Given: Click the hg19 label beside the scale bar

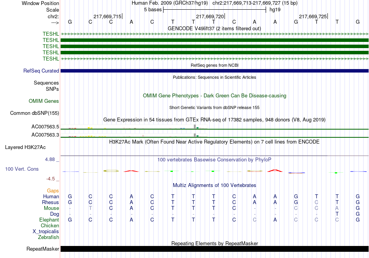Looking at the screenshot, I should coord(275,10).
